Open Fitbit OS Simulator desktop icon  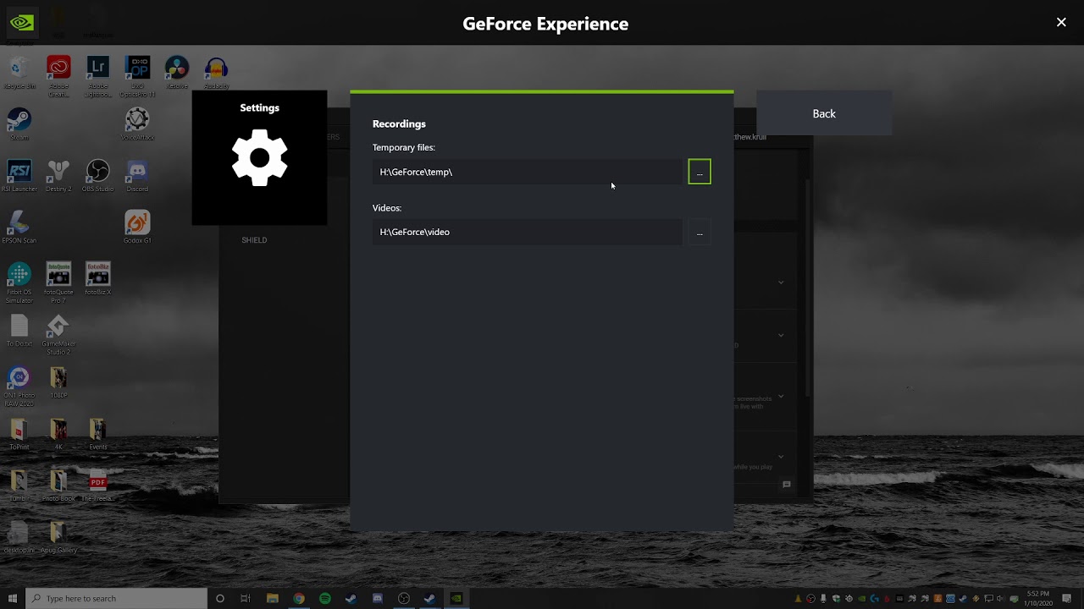(19, 283)
